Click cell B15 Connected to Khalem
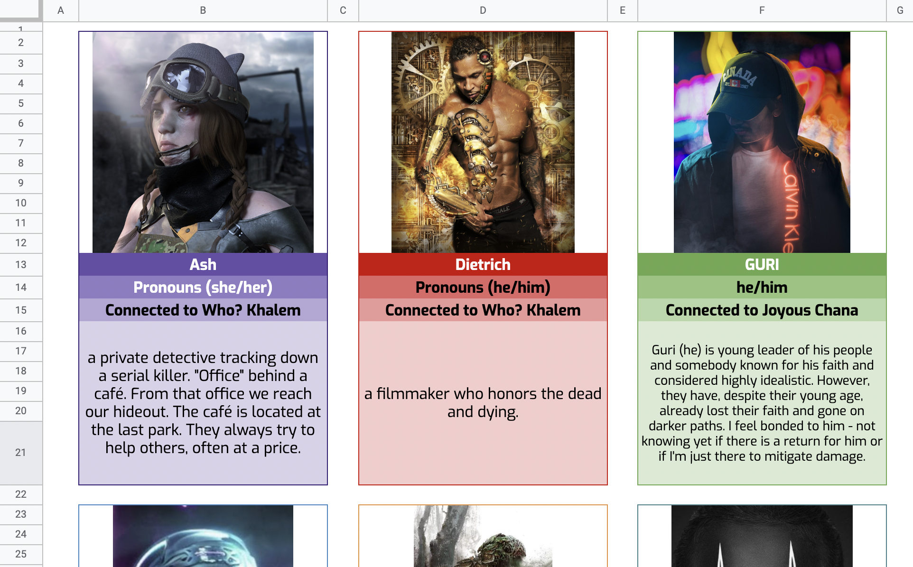 [x=203, y=310]
